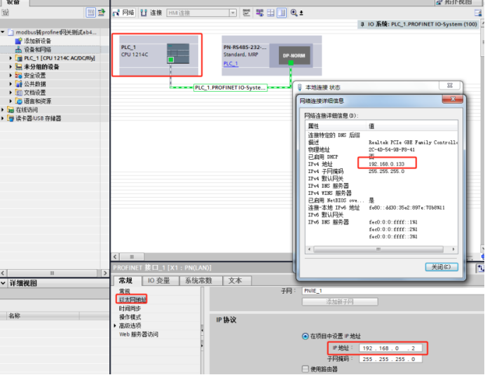Click the PLC_1 device icon in tree
485x375 pixels.
click(x=18, y=58)
